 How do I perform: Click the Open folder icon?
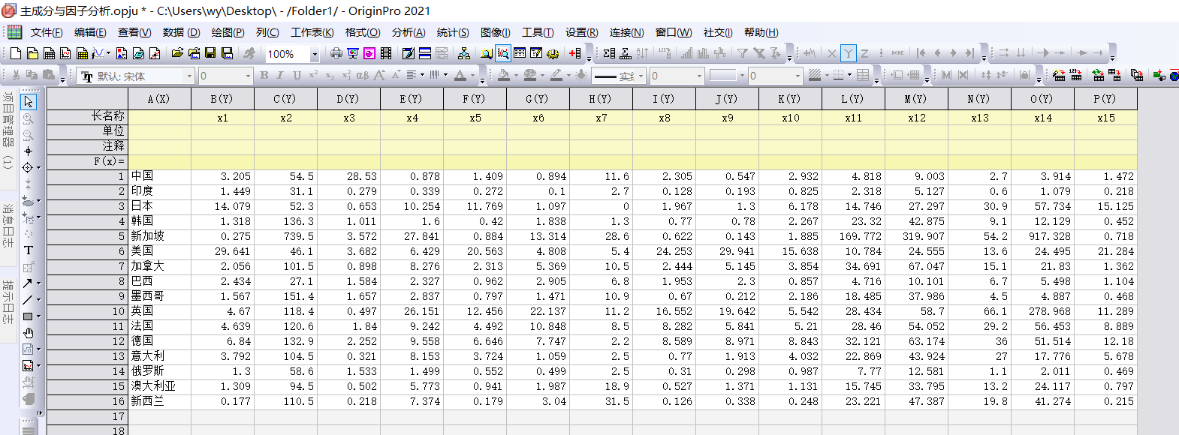pyautogui.click(x=177, y=53)
